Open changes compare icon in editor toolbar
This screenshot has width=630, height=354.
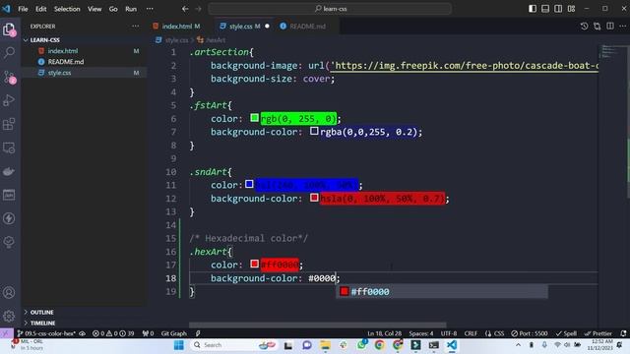[x=598, y=27]
